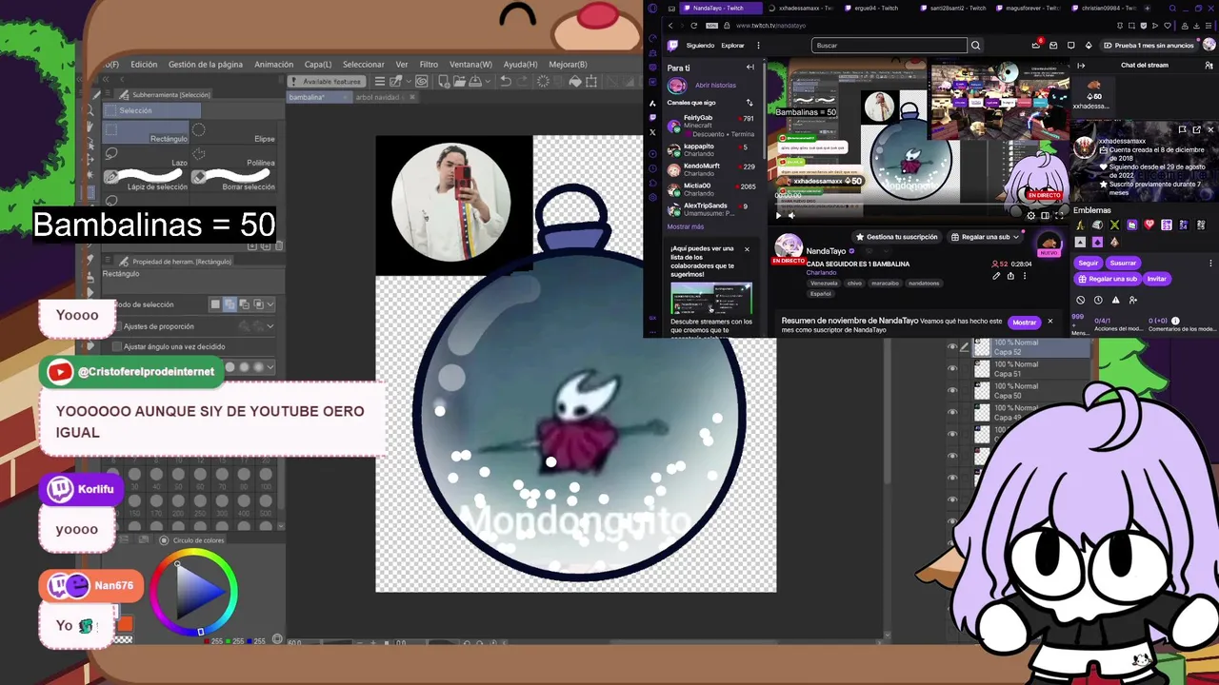The height and width of the screenshot is (685, 1219).
Task: Select the Capa 51 layer thumbnail
Action: point(982,369)
